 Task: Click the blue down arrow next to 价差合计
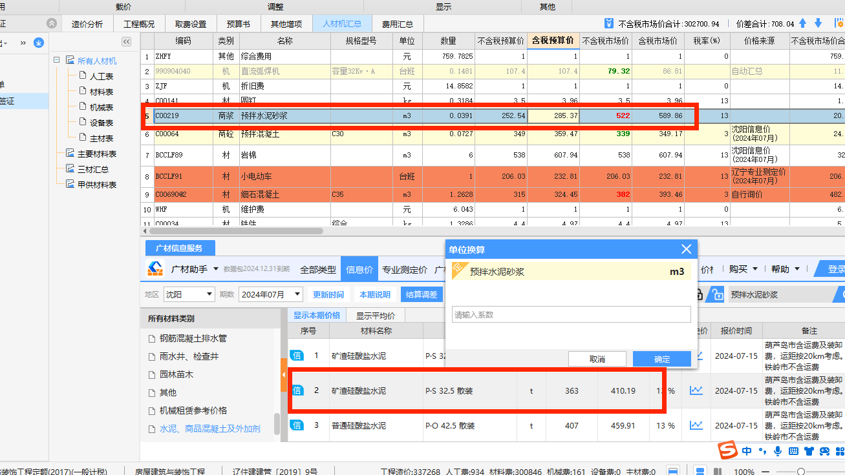(x=818, y=23)
